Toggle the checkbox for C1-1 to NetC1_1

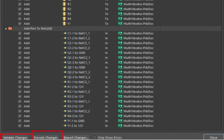tap(20, 33)
